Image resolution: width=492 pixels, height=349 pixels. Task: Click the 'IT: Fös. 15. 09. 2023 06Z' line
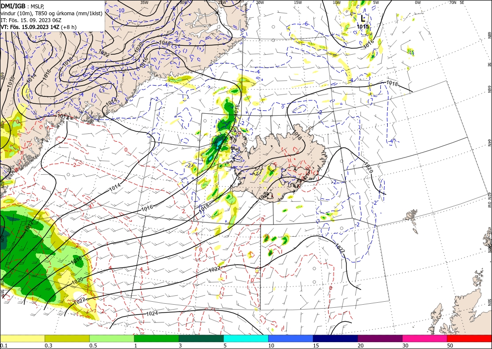point(31,20)
